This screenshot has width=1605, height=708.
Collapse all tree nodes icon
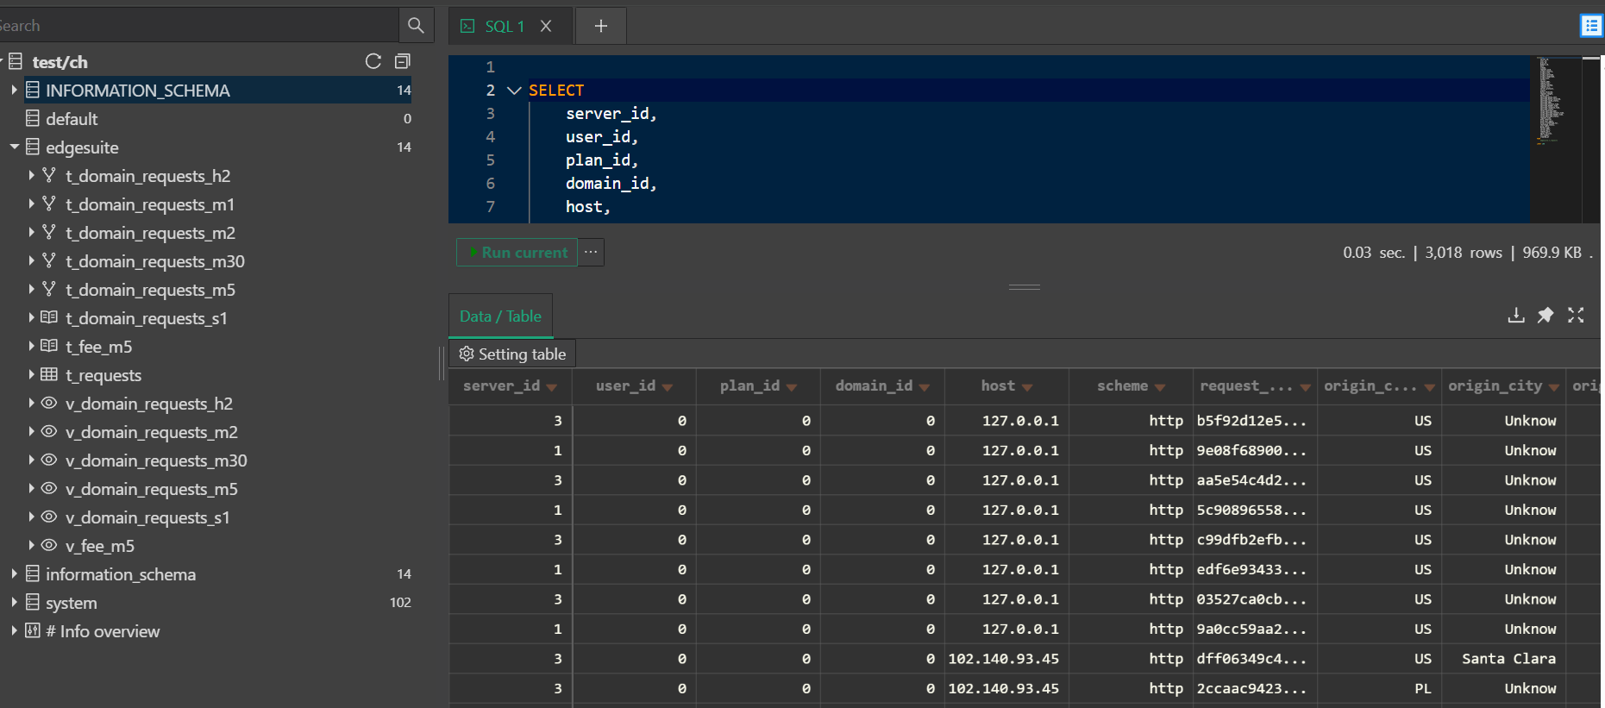pos(403,61)
